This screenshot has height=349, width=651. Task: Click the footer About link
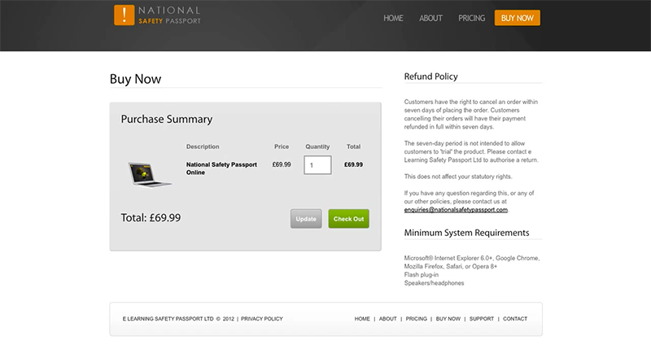pyautogui.click(x=387, y=319)
